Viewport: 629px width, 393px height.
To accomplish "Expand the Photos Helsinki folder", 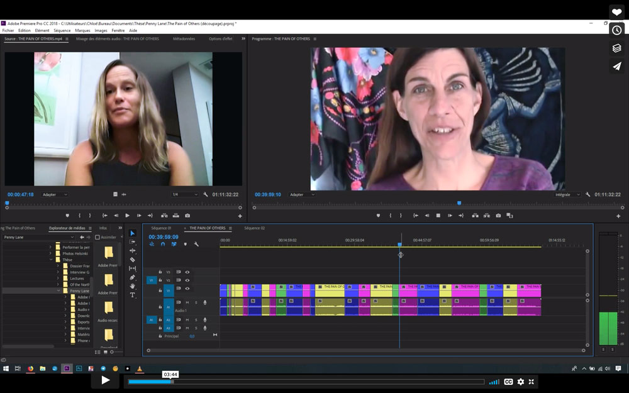I will pyautogui.click(x=51, y=253).
